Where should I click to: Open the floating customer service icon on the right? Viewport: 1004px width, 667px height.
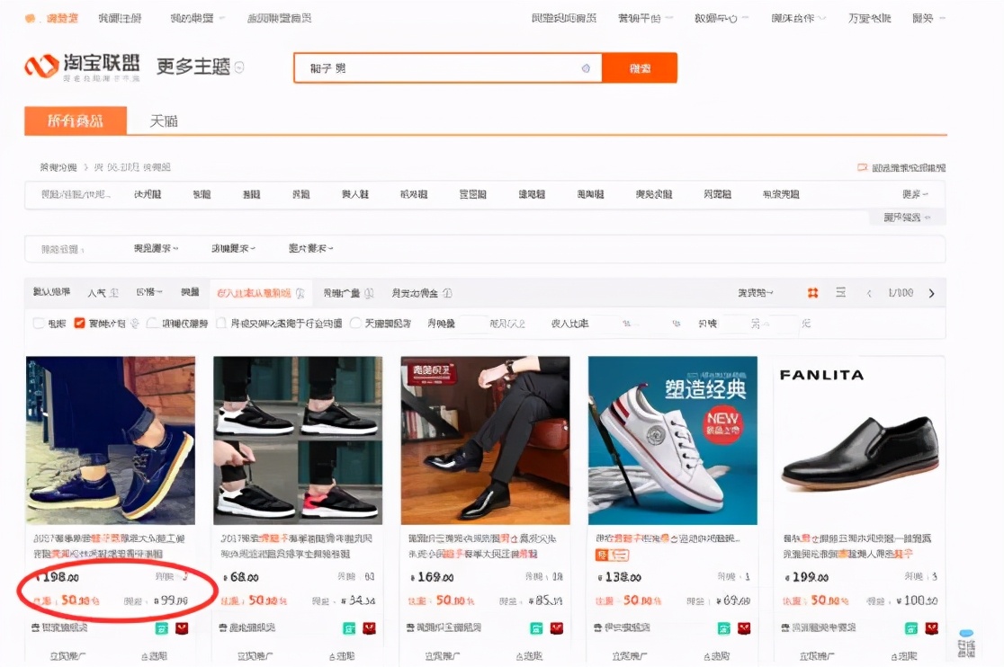[x=967, y=640]
